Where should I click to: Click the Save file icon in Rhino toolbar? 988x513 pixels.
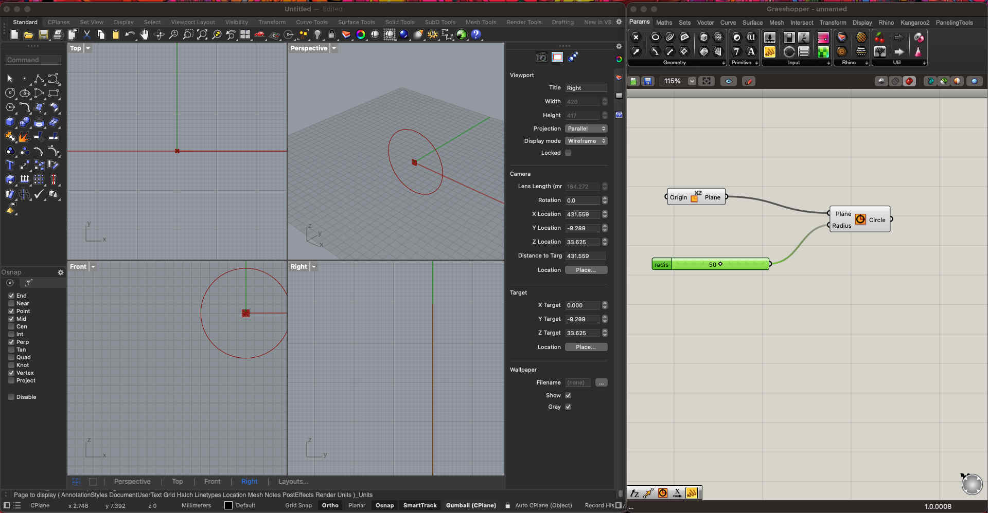coord(43,34)
